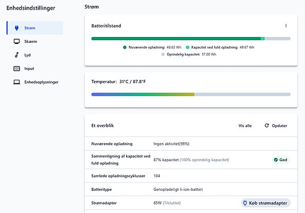
Task: Click the Køb strømadapter button
Action: point(266,203)
